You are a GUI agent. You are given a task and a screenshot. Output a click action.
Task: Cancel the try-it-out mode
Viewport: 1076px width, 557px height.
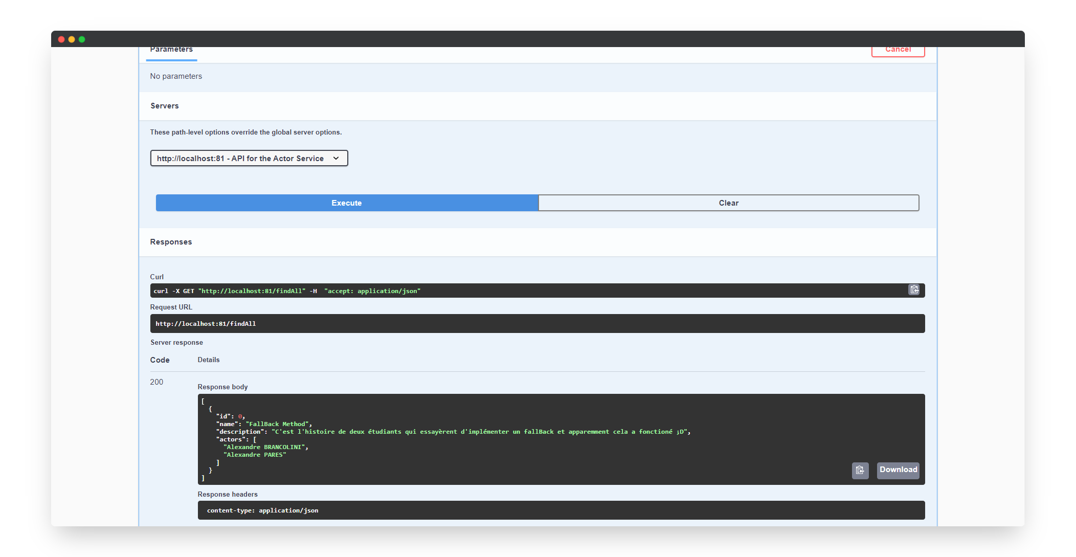tap(898, 50)
